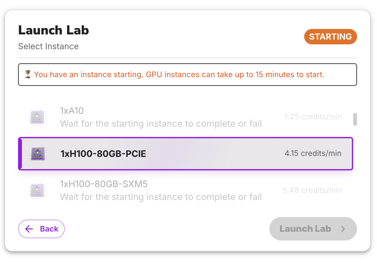Select the 1xH100-80GB-PCIE instance name
The image size is (377, 263).
(x=103, y=154)
